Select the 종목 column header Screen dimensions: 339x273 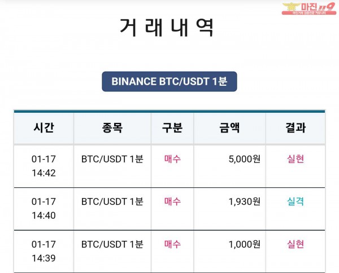[112, 128]
